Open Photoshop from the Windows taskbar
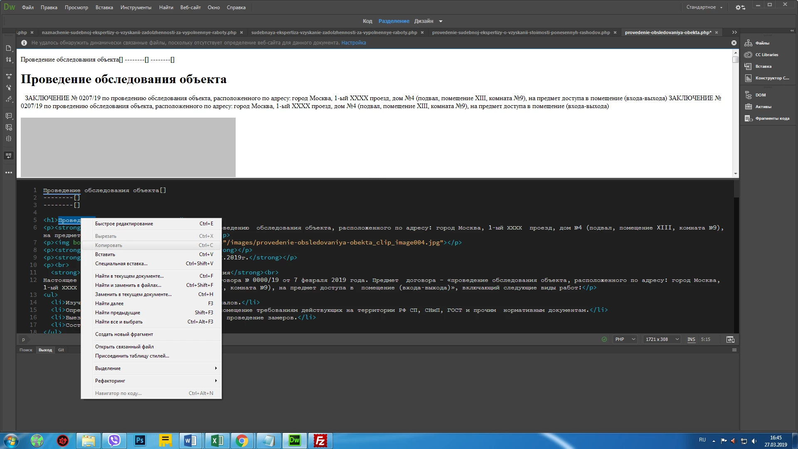Viewport: 798px width, 449px height. pos(140,441)
